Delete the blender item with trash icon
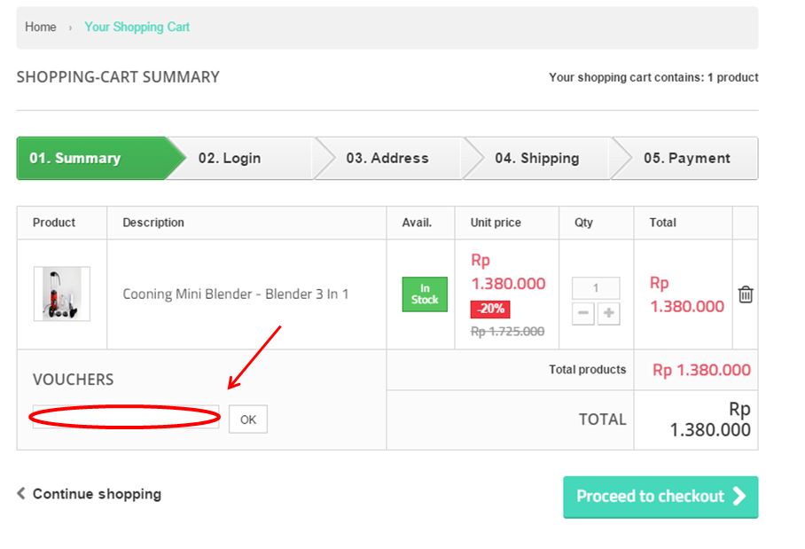805x549 pixels. click(746, 294)
